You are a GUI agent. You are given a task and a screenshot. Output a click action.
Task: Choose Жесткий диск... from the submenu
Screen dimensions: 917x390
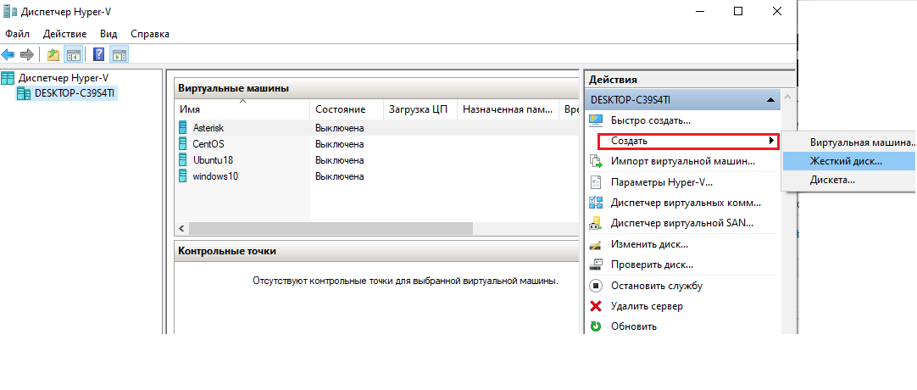tap(845, 160)
